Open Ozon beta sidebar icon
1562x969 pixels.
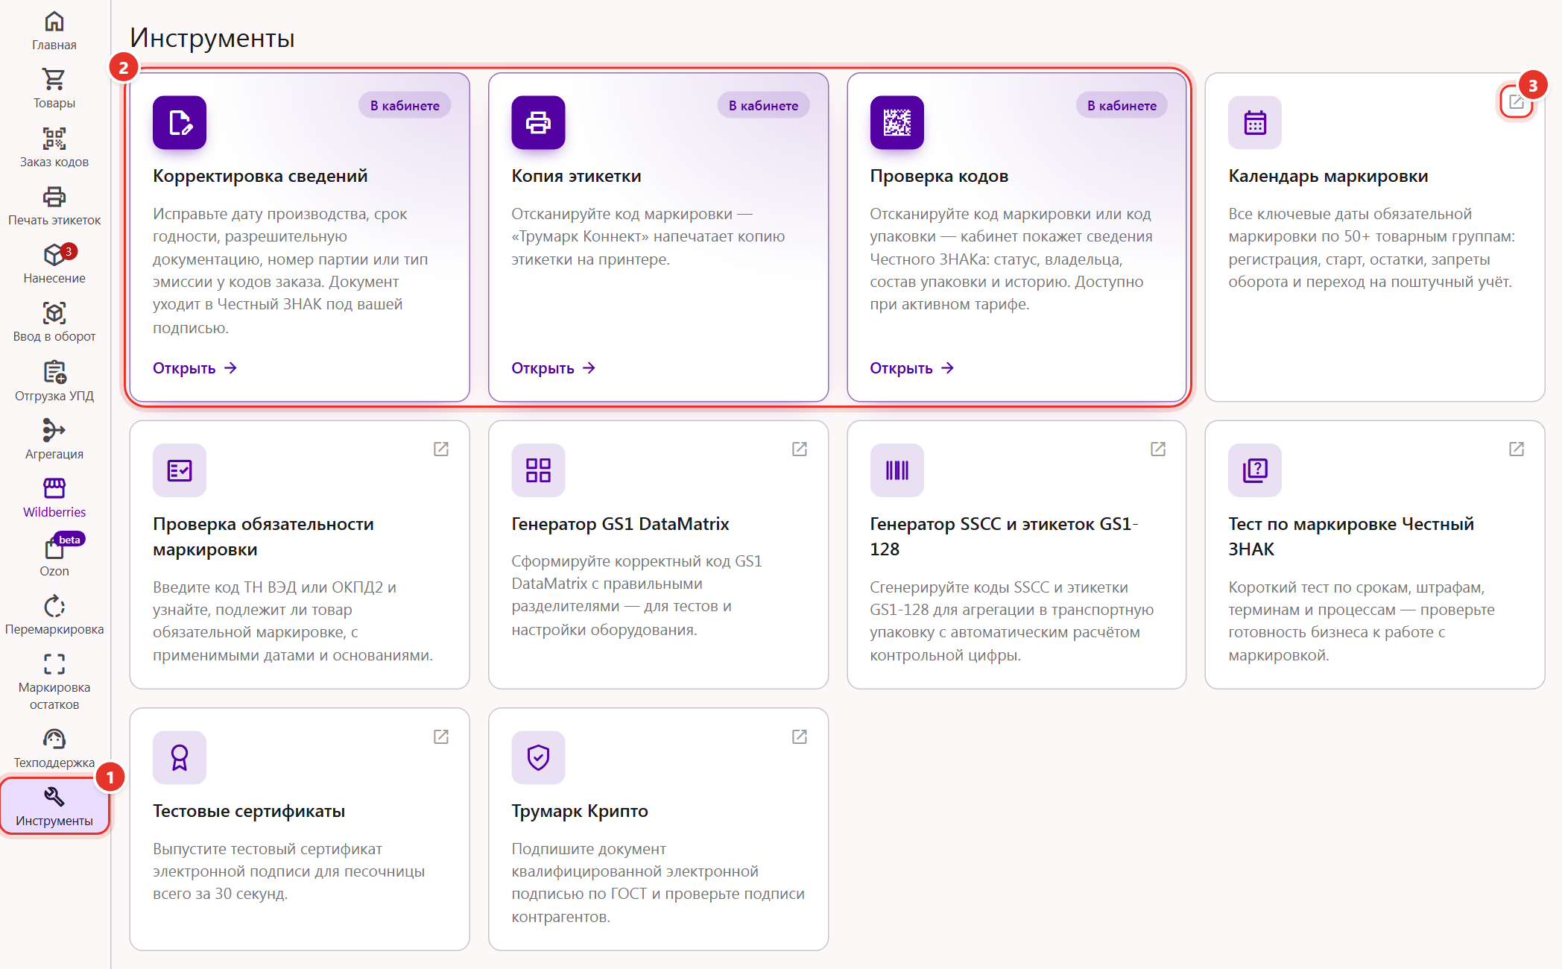tap(54, 548)
